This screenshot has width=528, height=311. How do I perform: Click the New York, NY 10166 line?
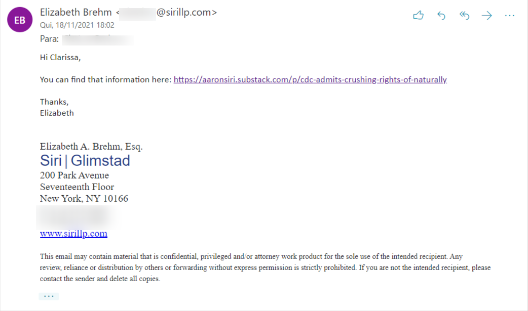pyautogui.click(x=84, y=199)
